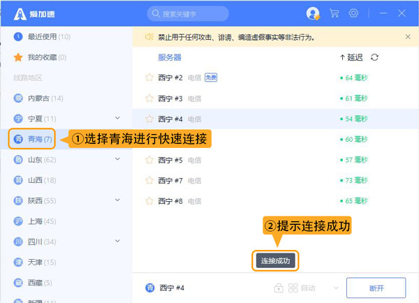Select 内蒙古 region
Viewport: 419px width, 303px height.
pos(38,98)
